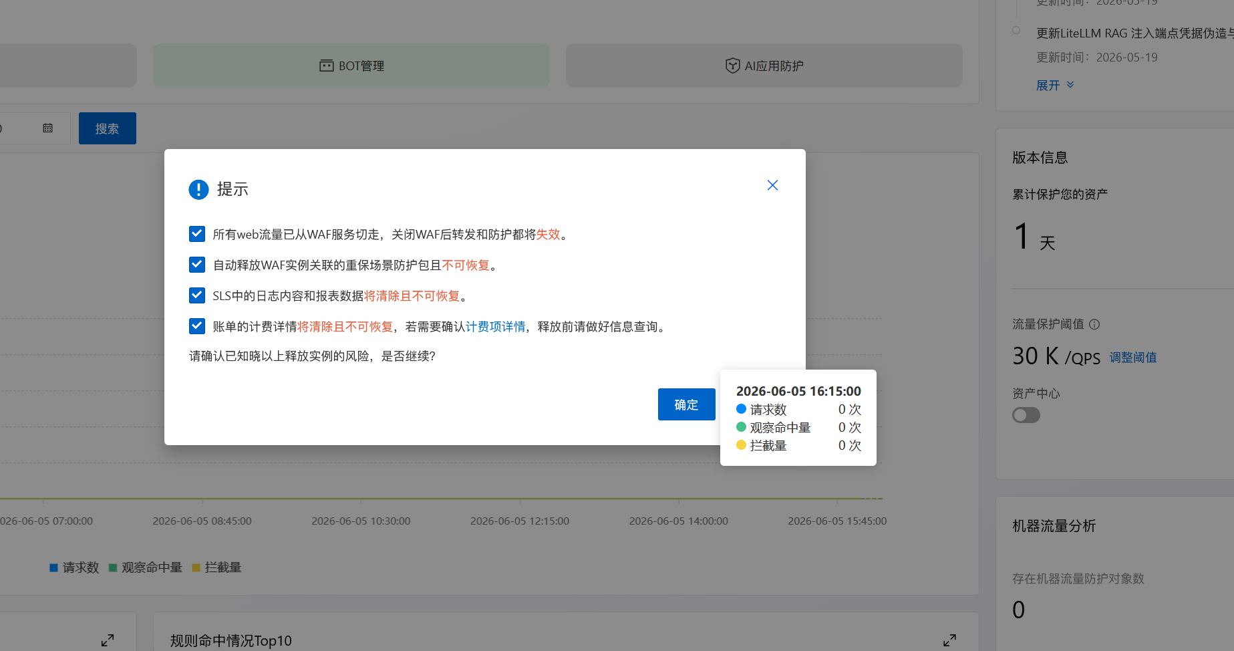Click the 2026-06-05 10:30:00 axis label
This screenshot has width=1234, height=651.
pyautogui.click(x=361, y=521)
